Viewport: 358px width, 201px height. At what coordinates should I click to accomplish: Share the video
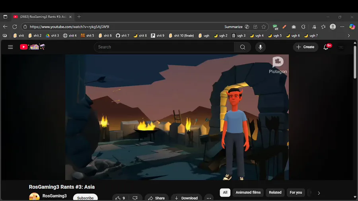[x=156, y=198]
